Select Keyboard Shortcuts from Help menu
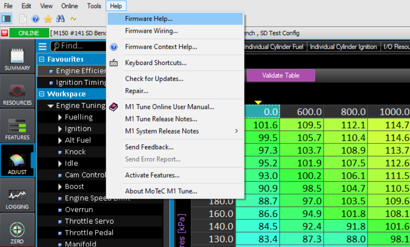This screenshot has width=410, height=247. point(156,63)
